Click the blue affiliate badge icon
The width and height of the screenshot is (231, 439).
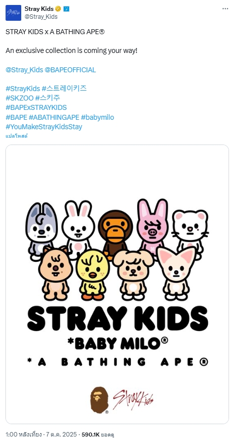point(67,9)
